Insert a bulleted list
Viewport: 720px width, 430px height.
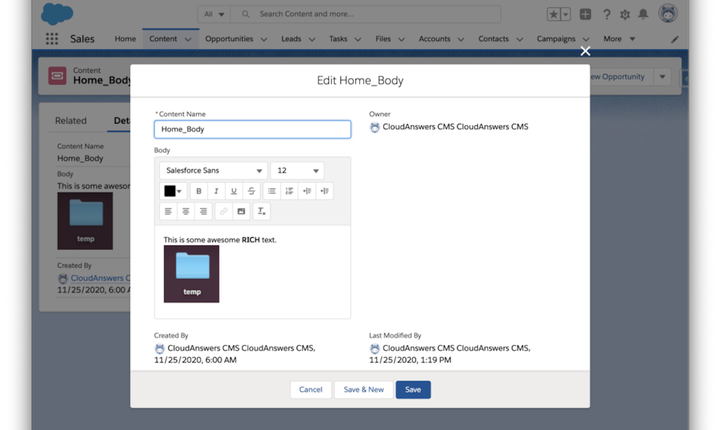click(x=271, y=191)
